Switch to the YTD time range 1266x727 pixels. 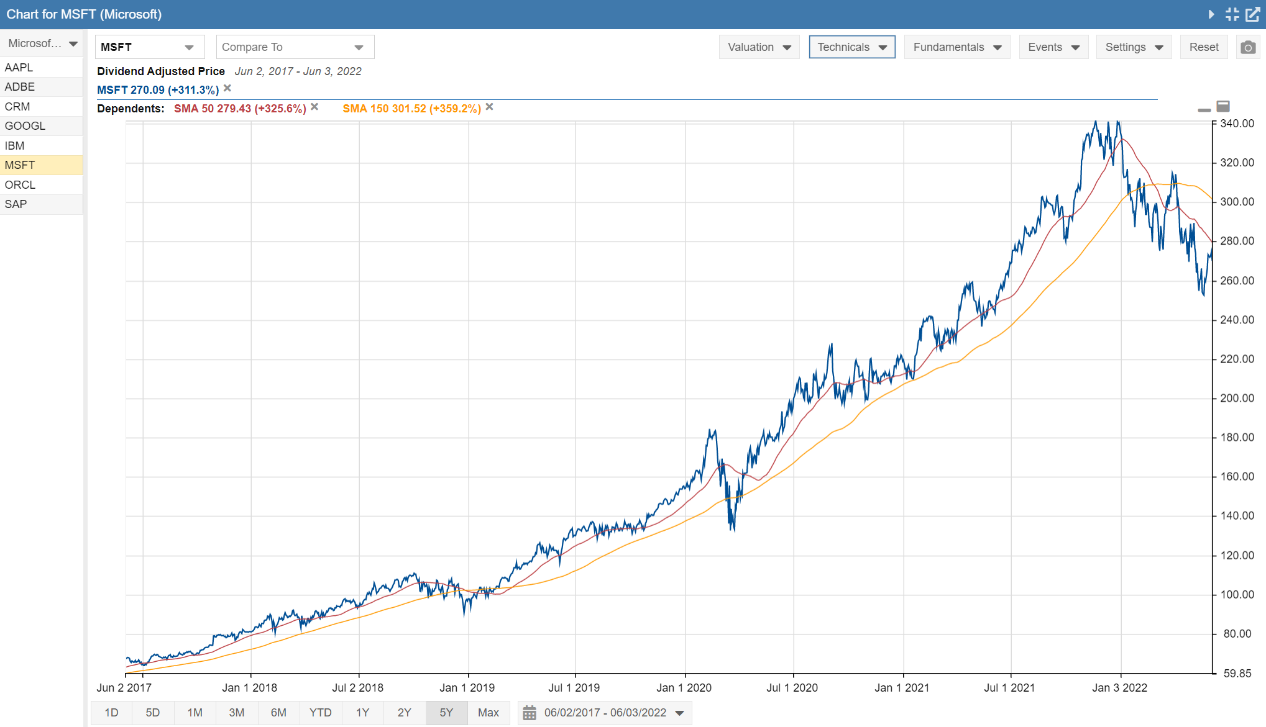tap(321, 713)
